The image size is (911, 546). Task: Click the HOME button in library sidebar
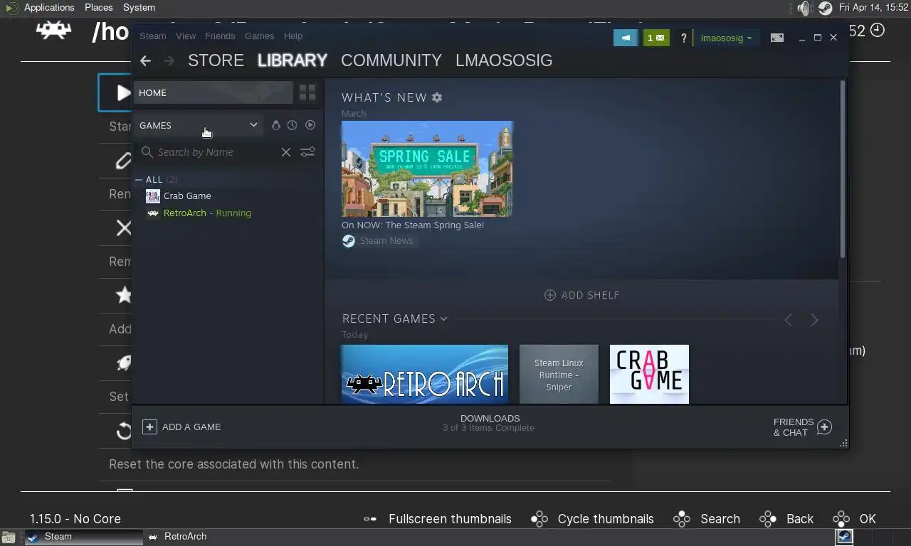click(214, 92)
